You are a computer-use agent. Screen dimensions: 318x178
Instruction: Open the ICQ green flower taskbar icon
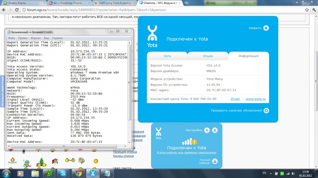coord(48,173)
